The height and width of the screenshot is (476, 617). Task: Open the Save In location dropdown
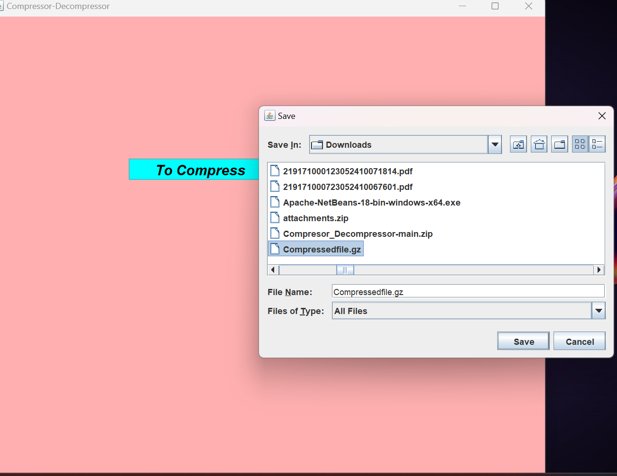click(x=495, y=144)
